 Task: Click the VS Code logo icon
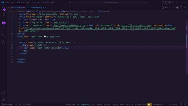pyautogui.click(x=3, y=2)
